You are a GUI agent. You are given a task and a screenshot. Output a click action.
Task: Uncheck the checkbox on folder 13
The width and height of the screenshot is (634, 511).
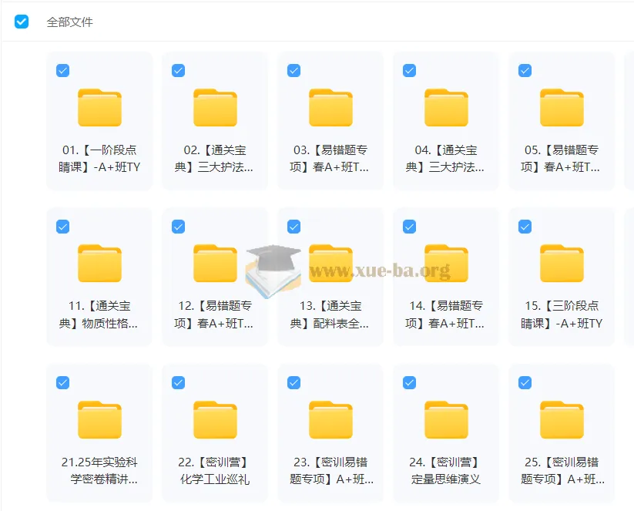(294, 227)
